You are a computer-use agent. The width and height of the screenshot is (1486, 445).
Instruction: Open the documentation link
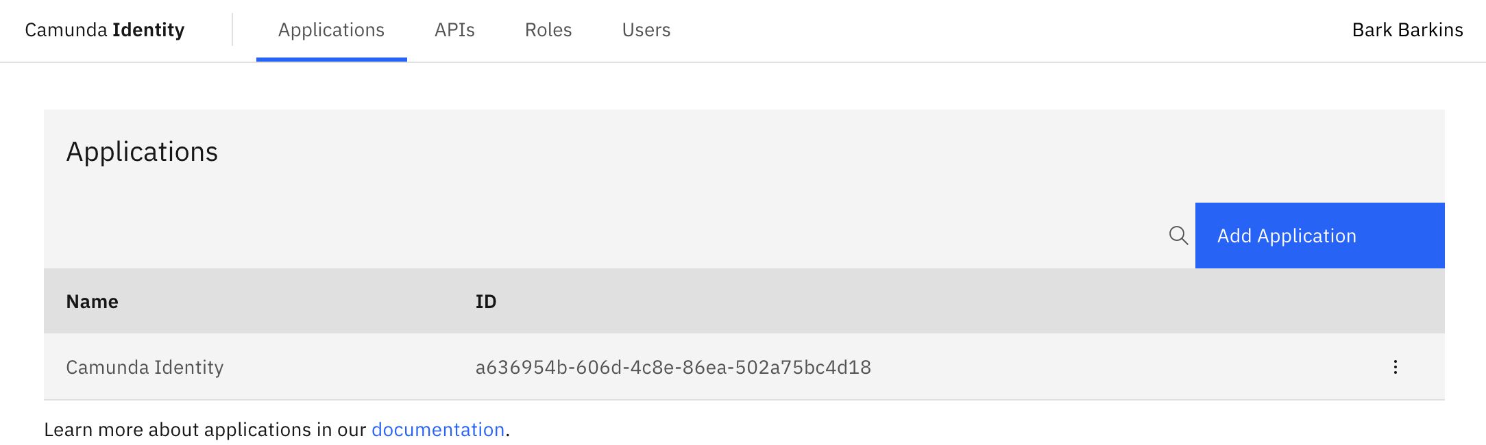437,429
